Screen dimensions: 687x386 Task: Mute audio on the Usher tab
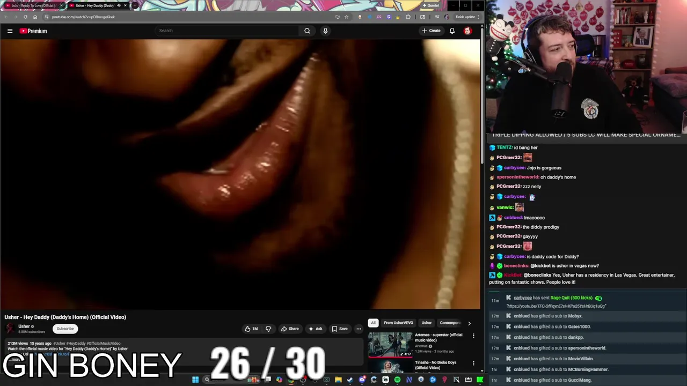pos(119,5)
